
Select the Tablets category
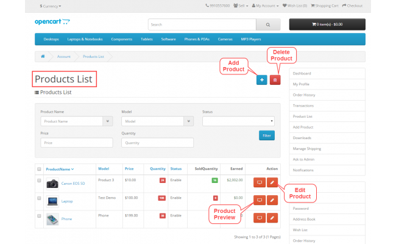click(147, 39)
